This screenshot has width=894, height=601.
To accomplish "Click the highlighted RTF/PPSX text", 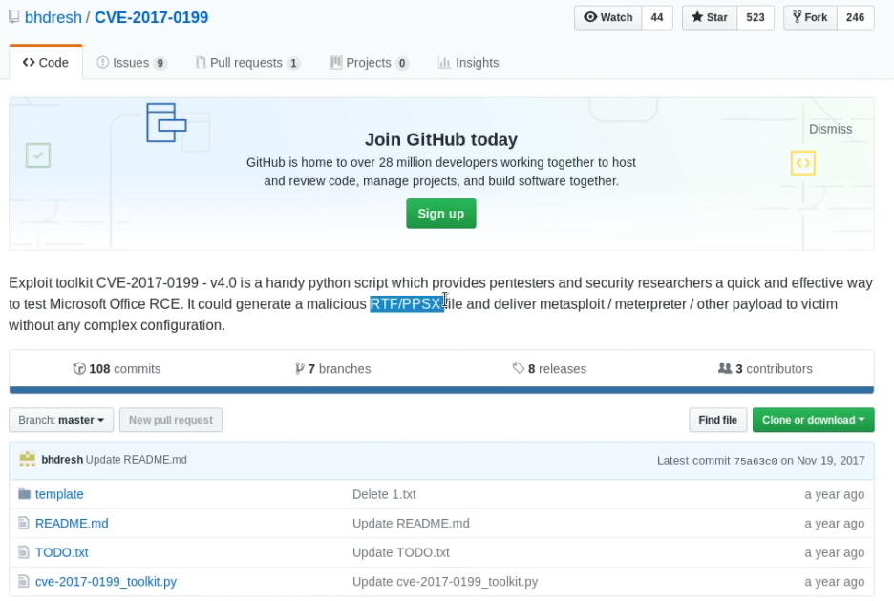I will click(x=407, y=303).
